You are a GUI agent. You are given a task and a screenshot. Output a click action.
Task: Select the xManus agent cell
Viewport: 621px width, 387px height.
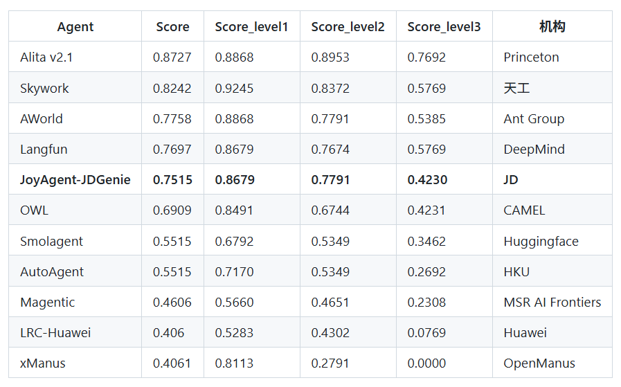[75, 363]
